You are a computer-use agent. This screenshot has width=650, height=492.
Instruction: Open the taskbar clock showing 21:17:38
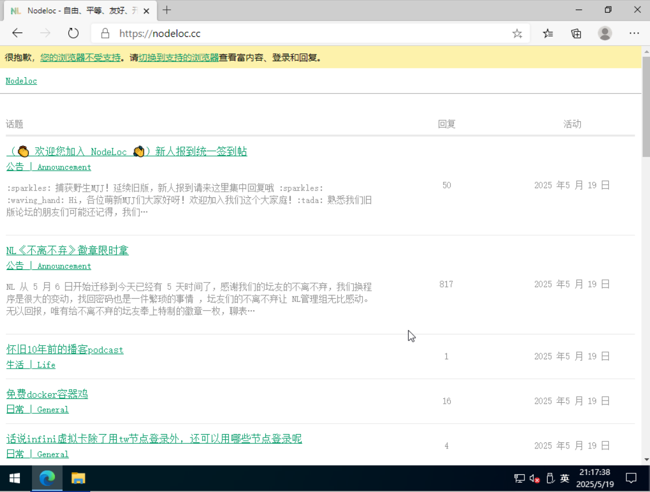595,478
